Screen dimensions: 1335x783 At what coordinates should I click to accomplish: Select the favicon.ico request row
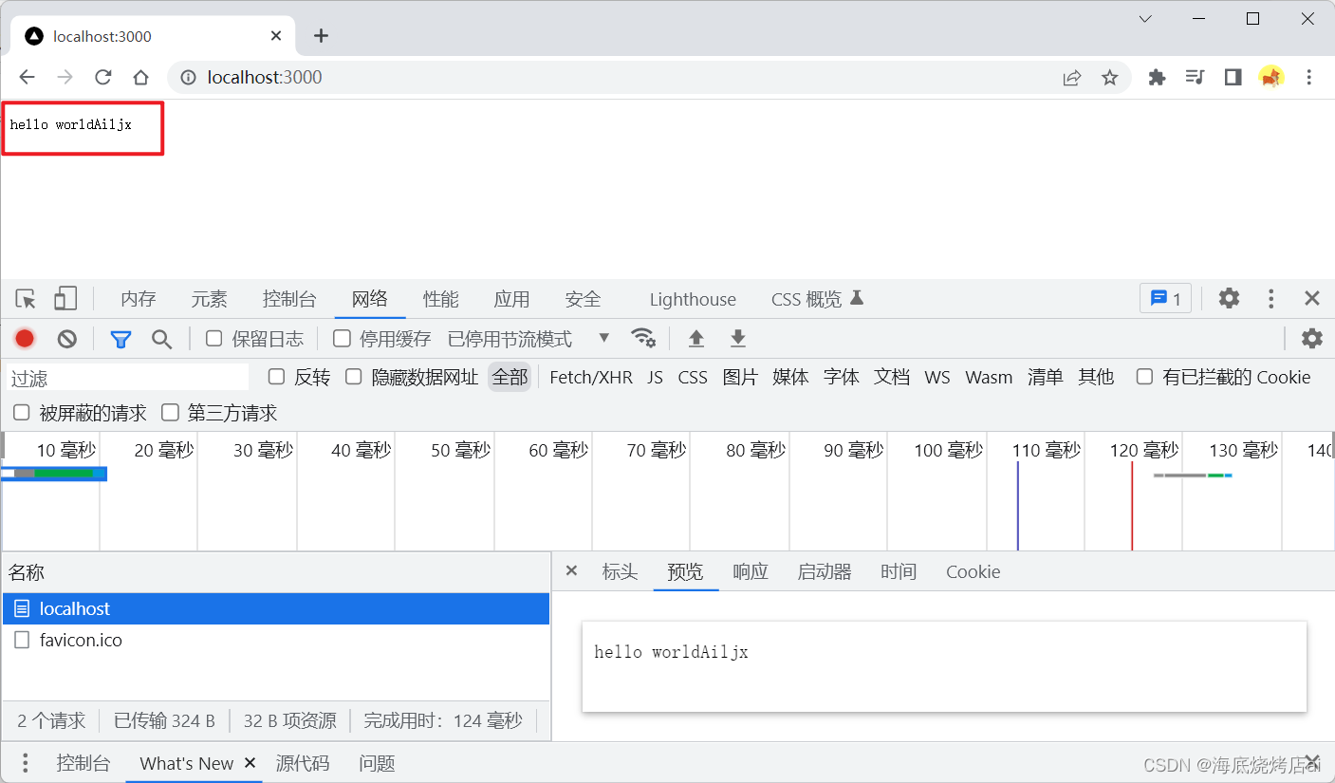click(x=81, y=641)
